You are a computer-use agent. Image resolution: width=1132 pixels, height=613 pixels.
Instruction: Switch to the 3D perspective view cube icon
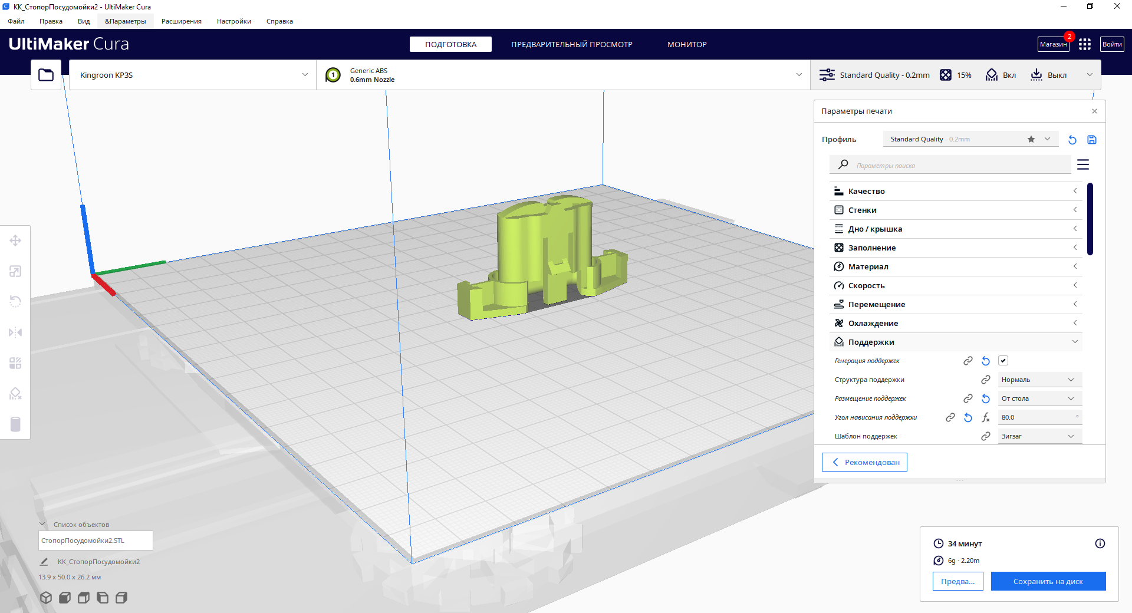[x=46, y=598]
